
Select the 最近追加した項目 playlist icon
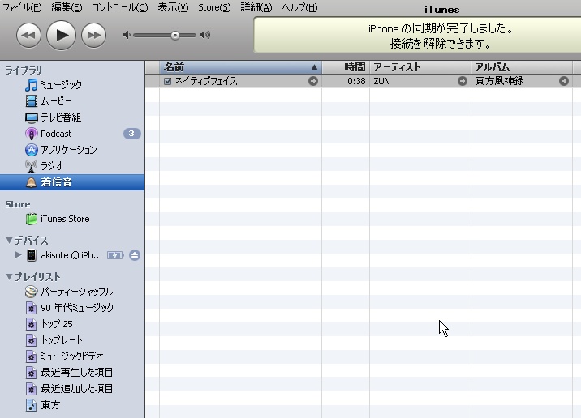31,389
